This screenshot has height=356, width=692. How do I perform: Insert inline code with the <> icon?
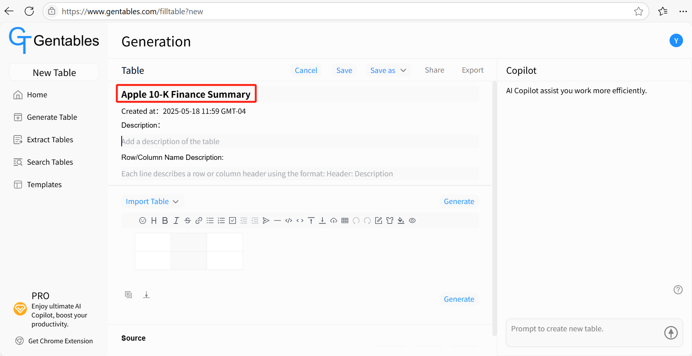click(300, 220)
